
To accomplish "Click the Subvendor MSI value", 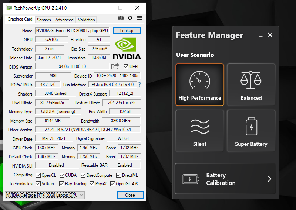I will [53, 76].
